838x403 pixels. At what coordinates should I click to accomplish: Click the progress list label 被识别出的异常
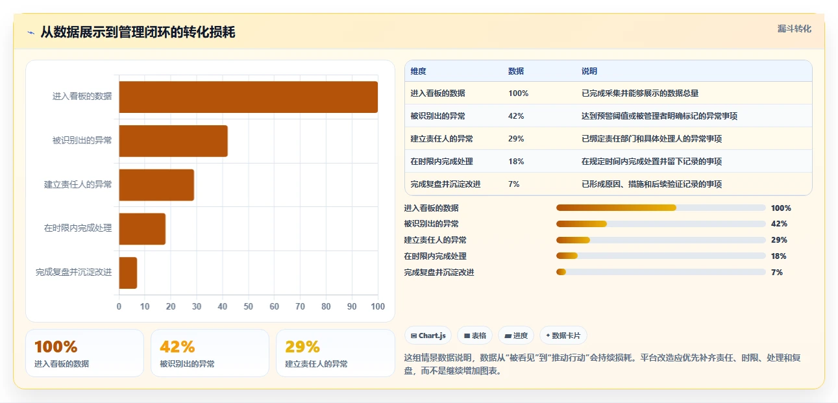(431, 224)
